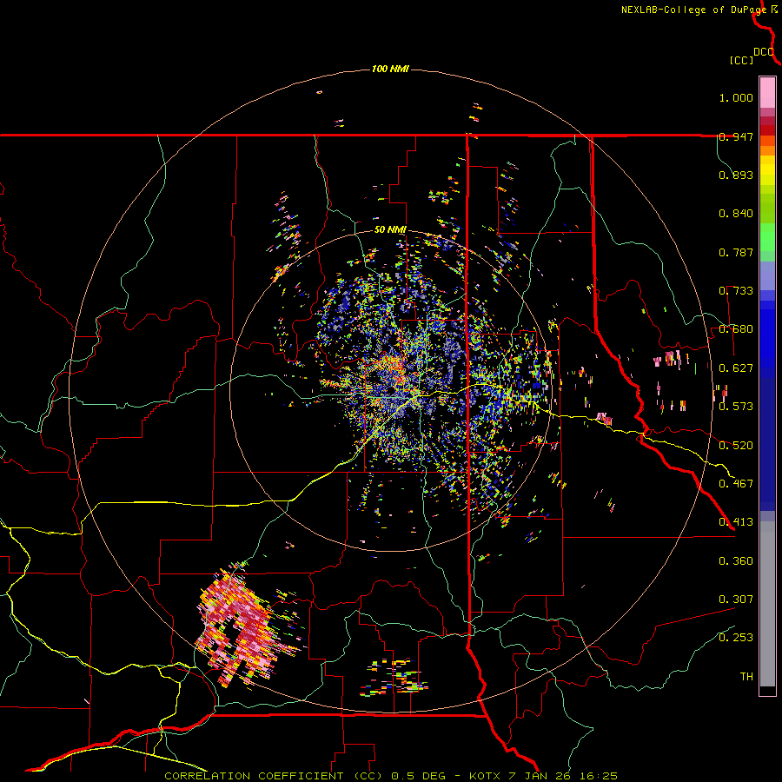Click the DCC label above the color bar
This screenshot has width=782, height=782.
pyautogui.click(x=764, y=52)
